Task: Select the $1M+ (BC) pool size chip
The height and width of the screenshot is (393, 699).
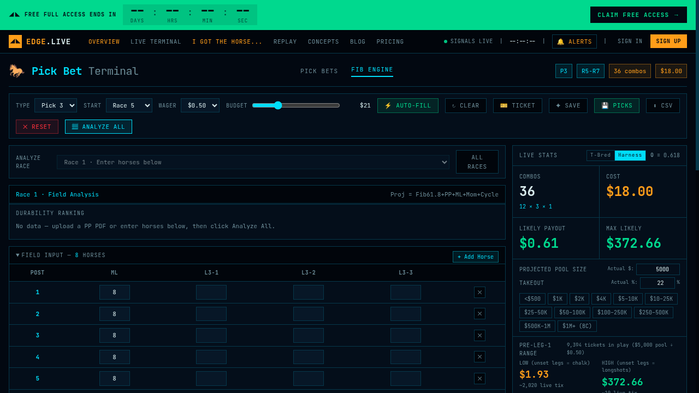Action: point(577,326)
